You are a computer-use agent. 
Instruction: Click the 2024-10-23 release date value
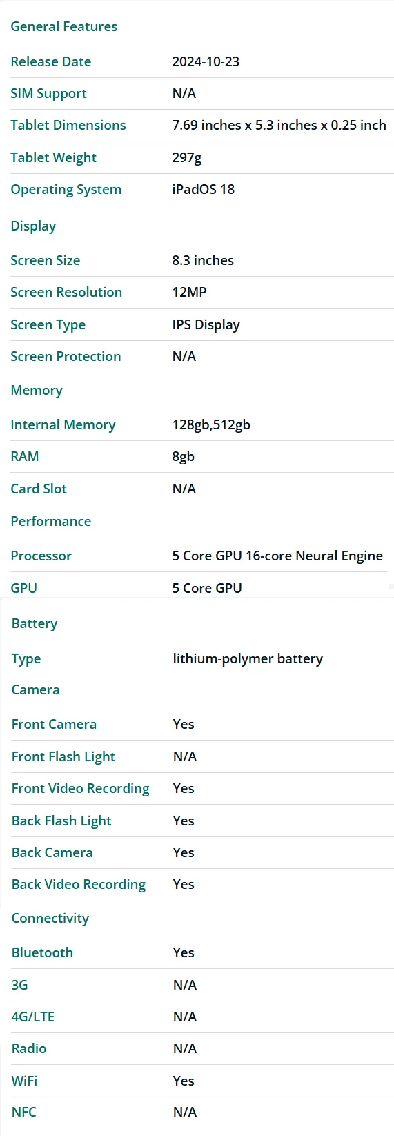pyautogui.click(x=206, y=61)
